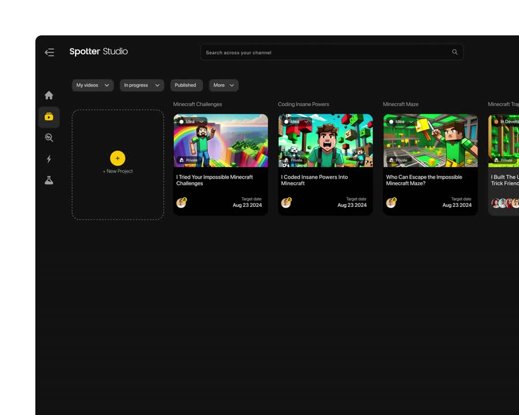Expand the My videos dropdown
Screen dimensions: 519x415
coord(93,85)
